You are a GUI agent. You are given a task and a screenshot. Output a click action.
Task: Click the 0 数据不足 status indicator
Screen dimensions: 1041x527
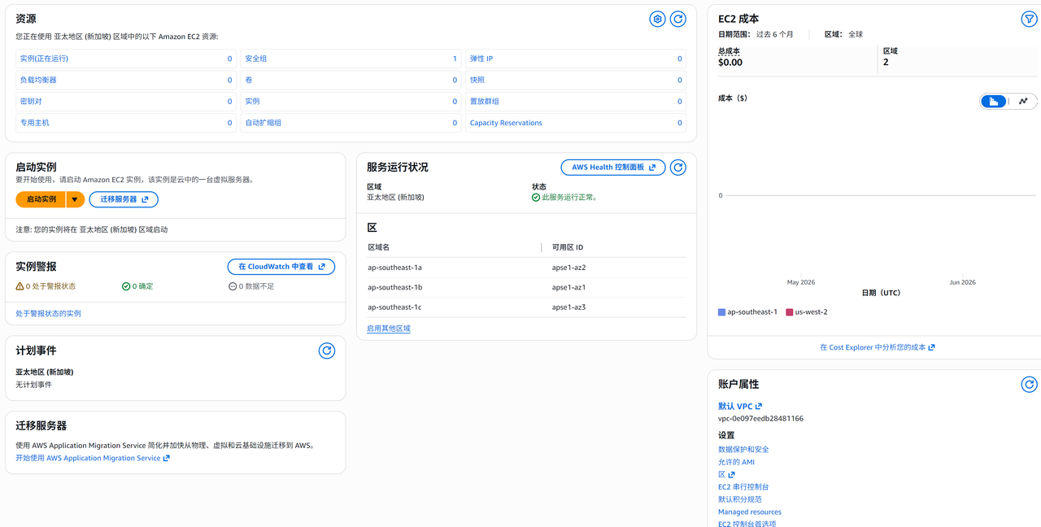(251, 286)
